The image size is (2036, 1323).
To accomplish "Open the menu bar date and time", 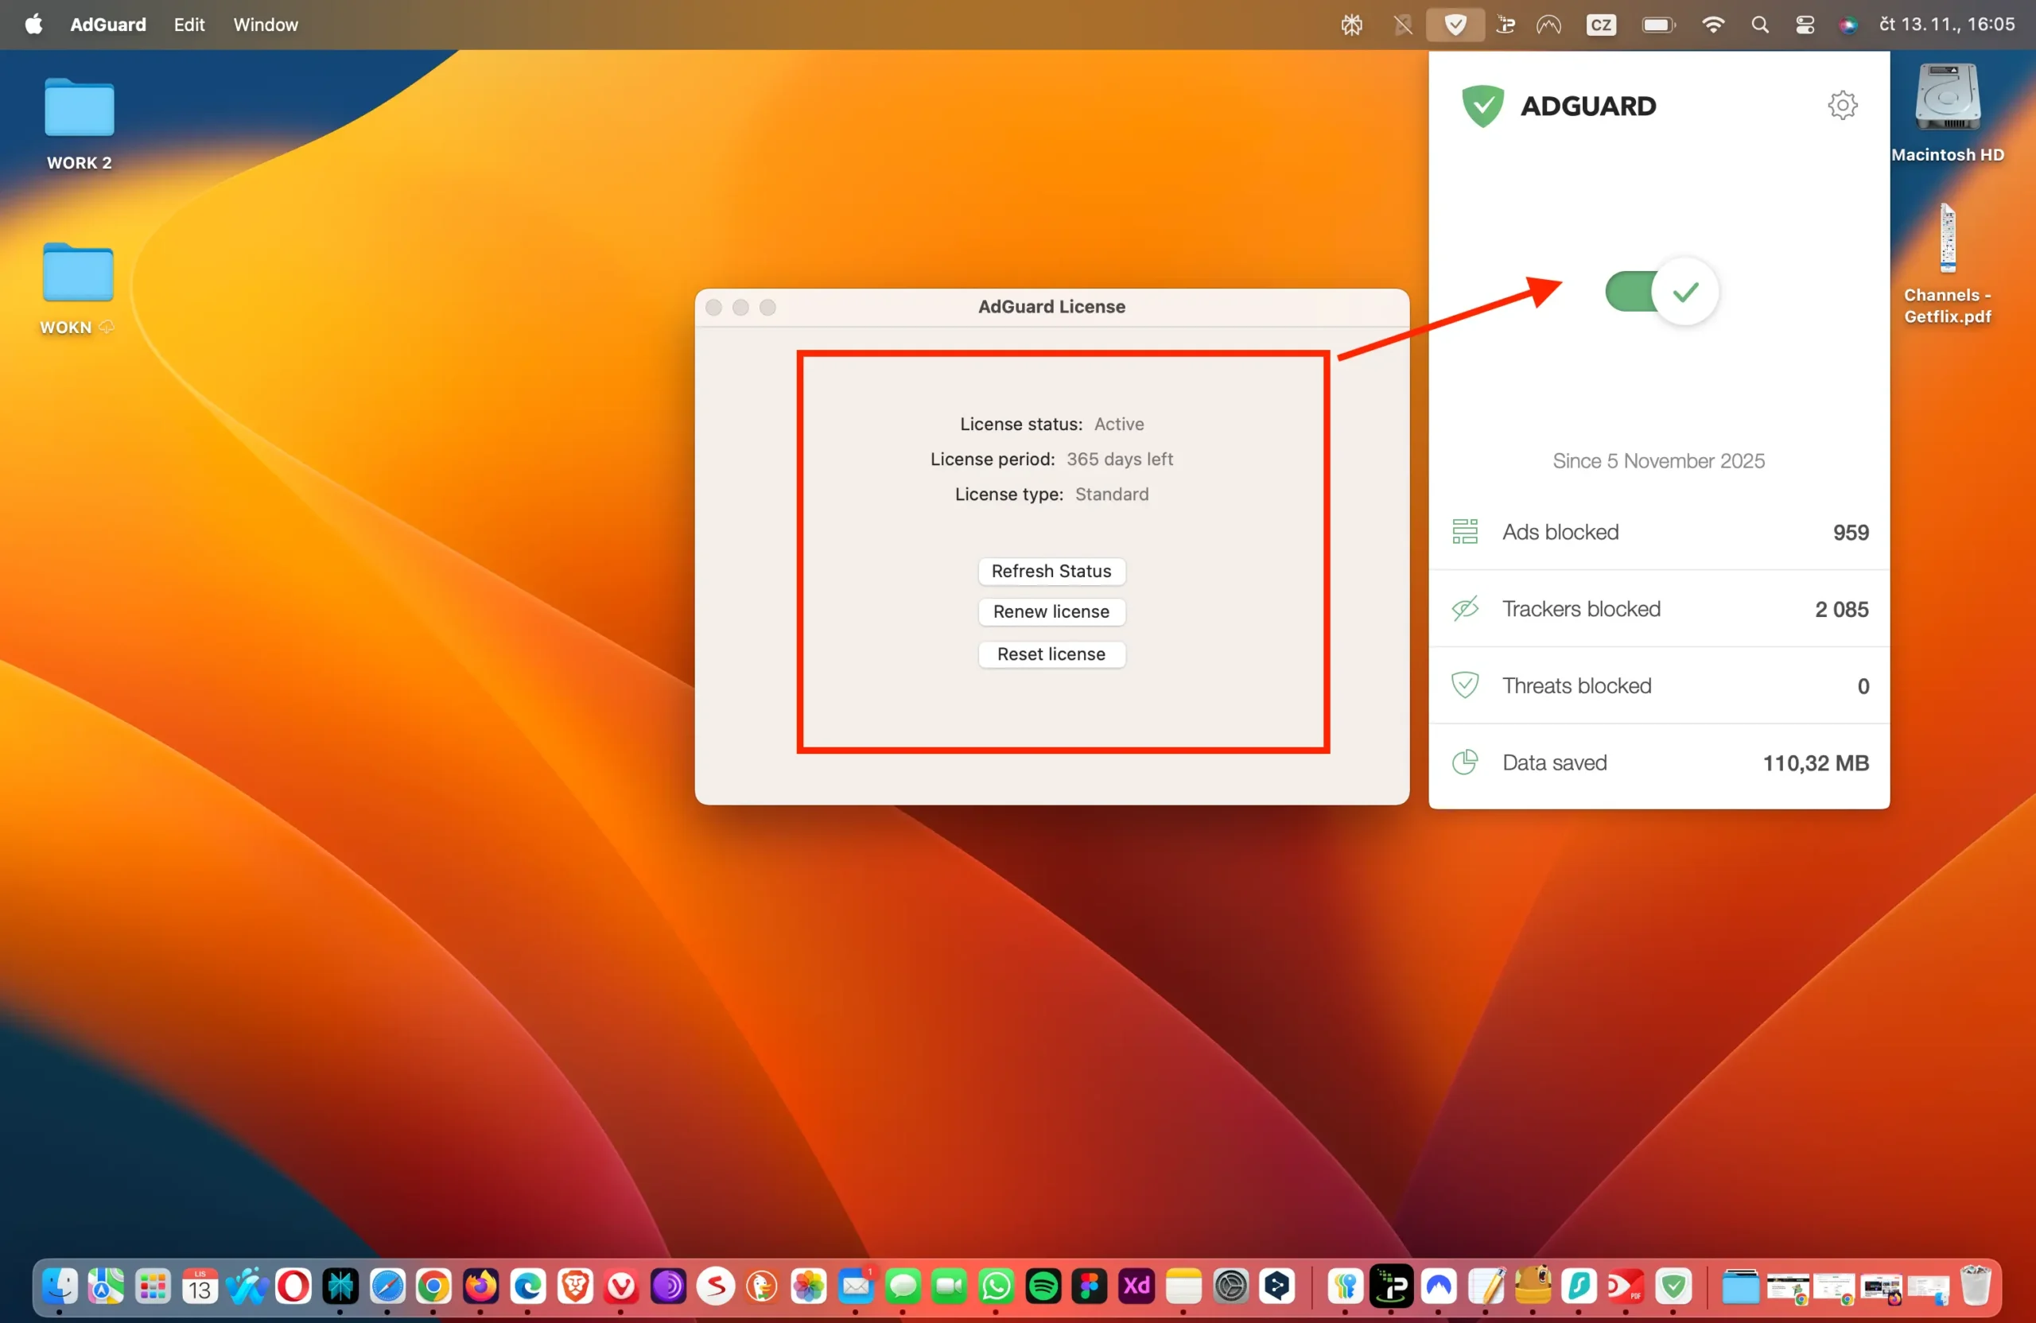I will (x=1945, y=25).
